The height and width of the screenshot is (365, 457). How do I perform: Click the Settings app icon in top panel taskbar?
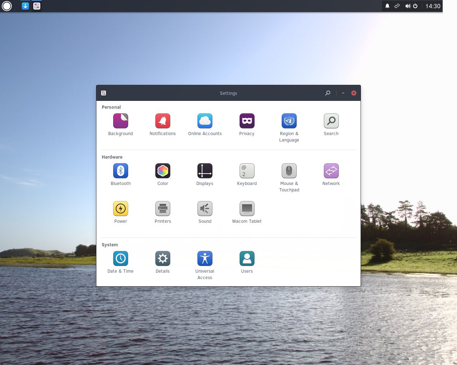(37, 6)
